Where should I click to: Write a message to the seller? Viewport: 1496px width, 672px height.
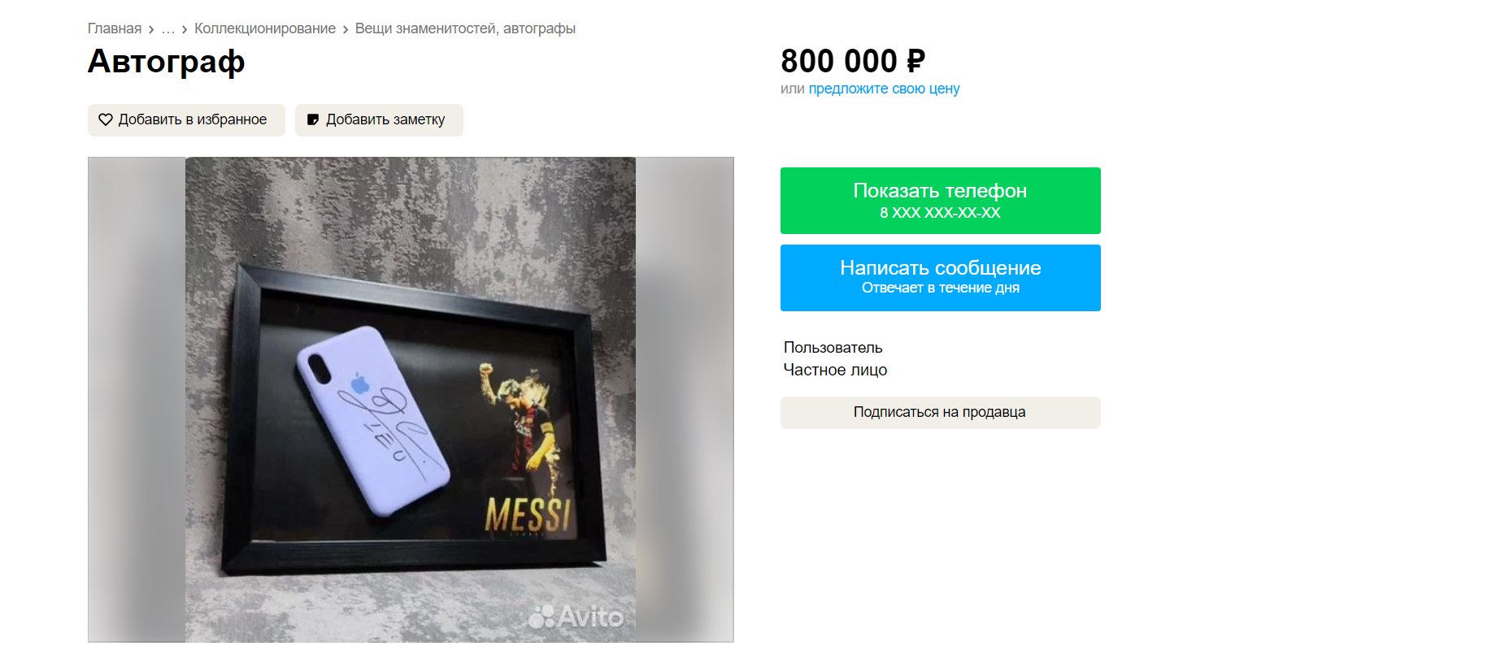point(941,278)
